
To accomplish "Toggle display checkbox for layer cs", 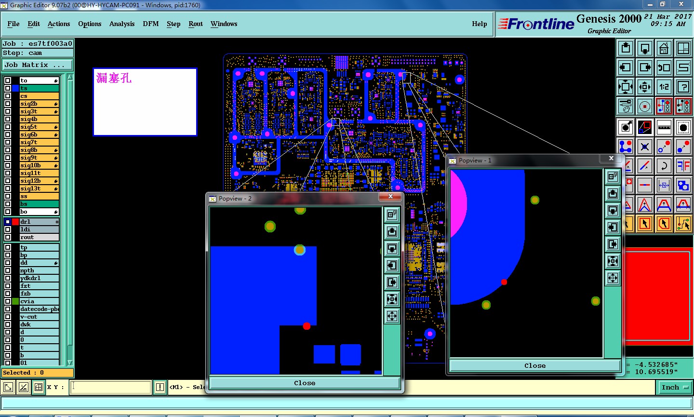I will coord(8,96).
